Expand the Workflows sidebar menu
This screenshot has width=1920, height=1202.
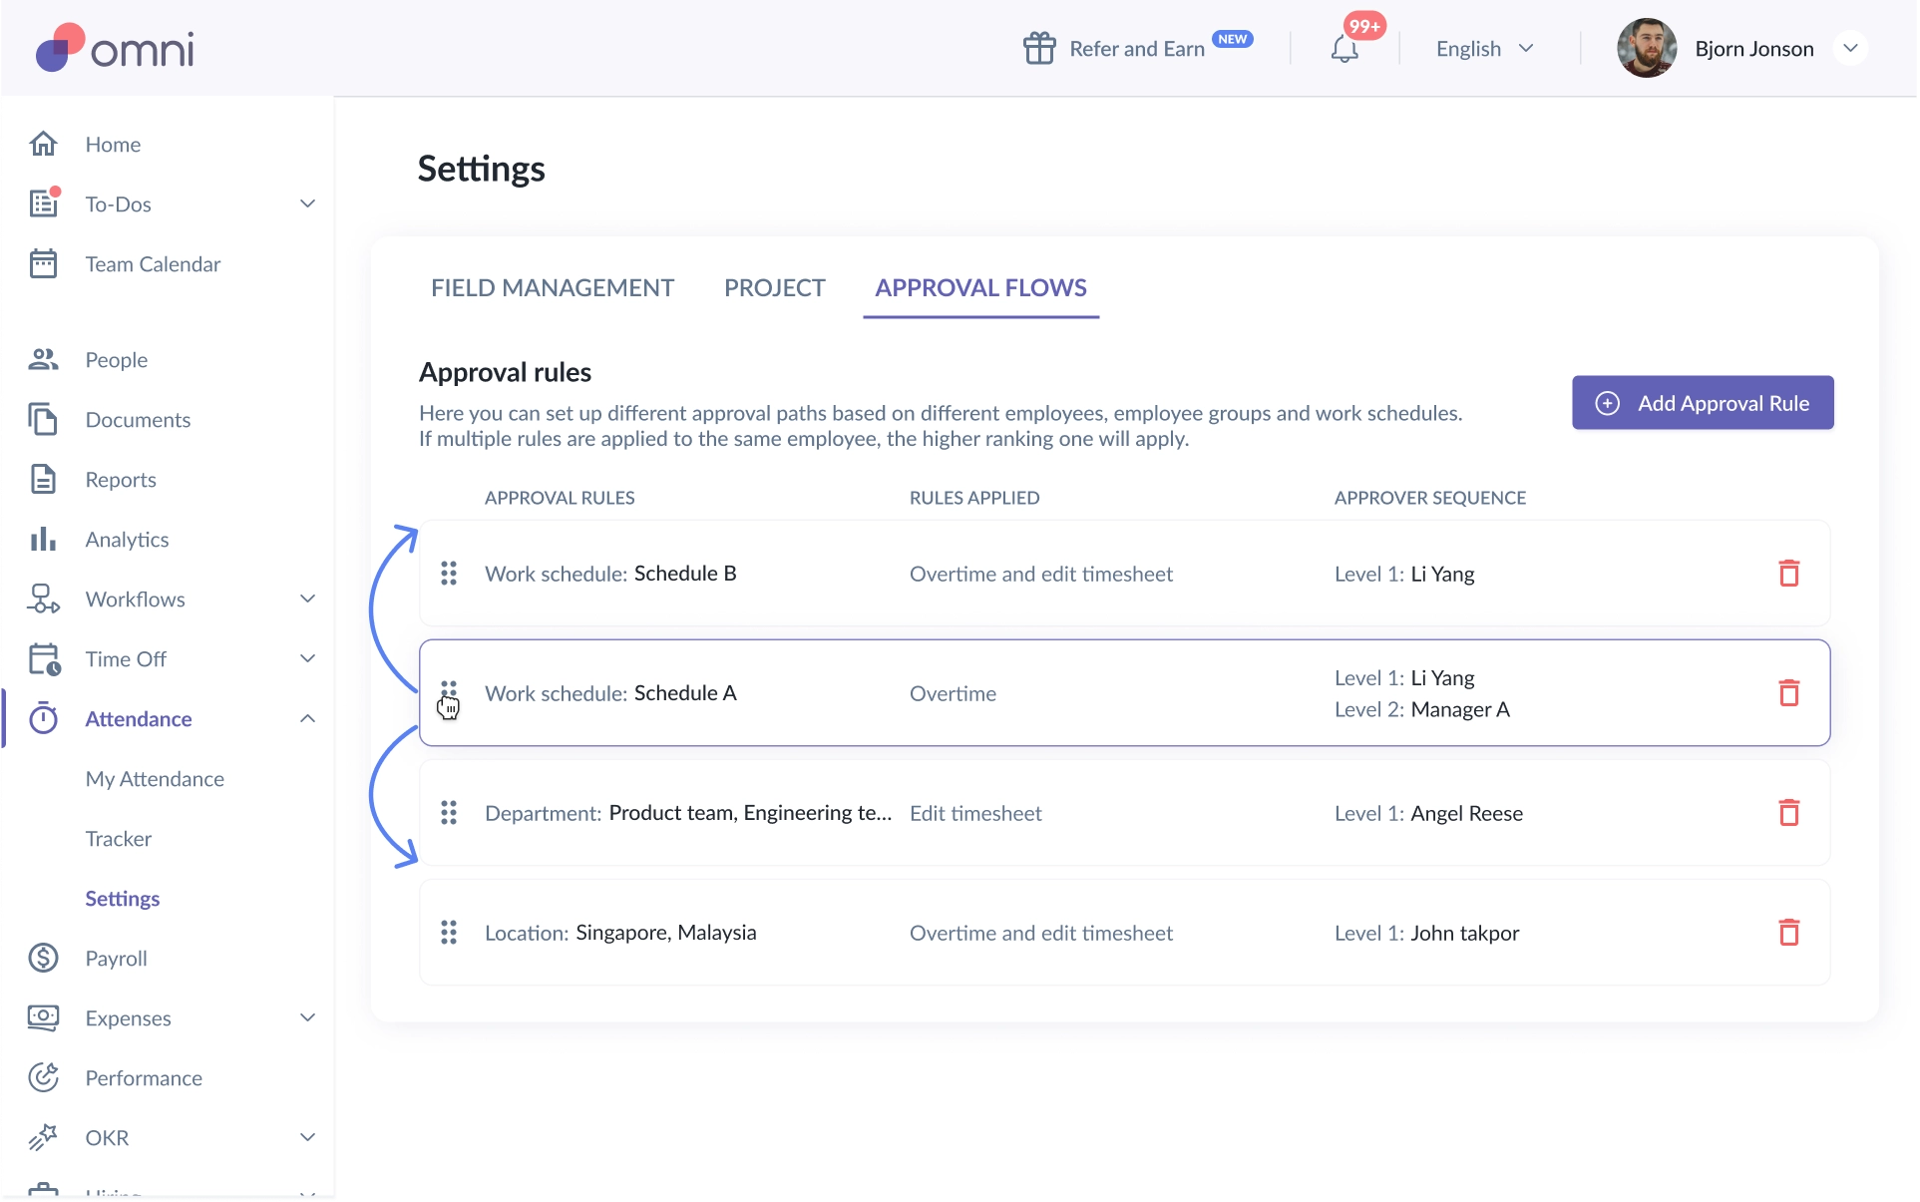click(x=307, y=600)
